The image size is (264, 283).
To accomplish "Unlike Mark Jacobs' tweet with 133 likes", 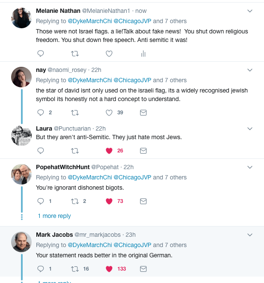I will pos(109,269).
